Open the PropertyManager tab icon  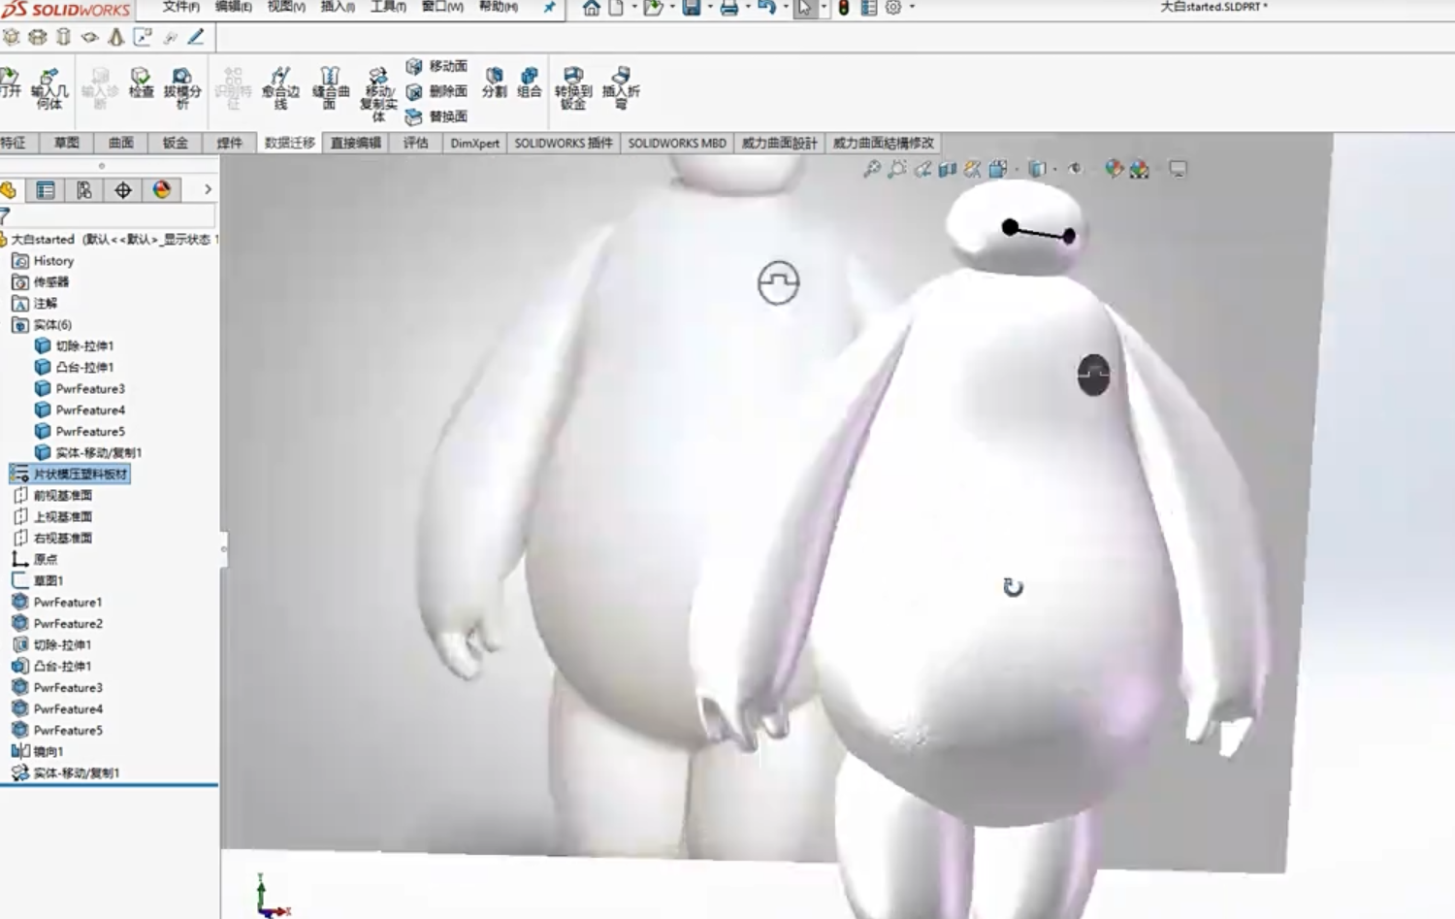tap(45, 190)
